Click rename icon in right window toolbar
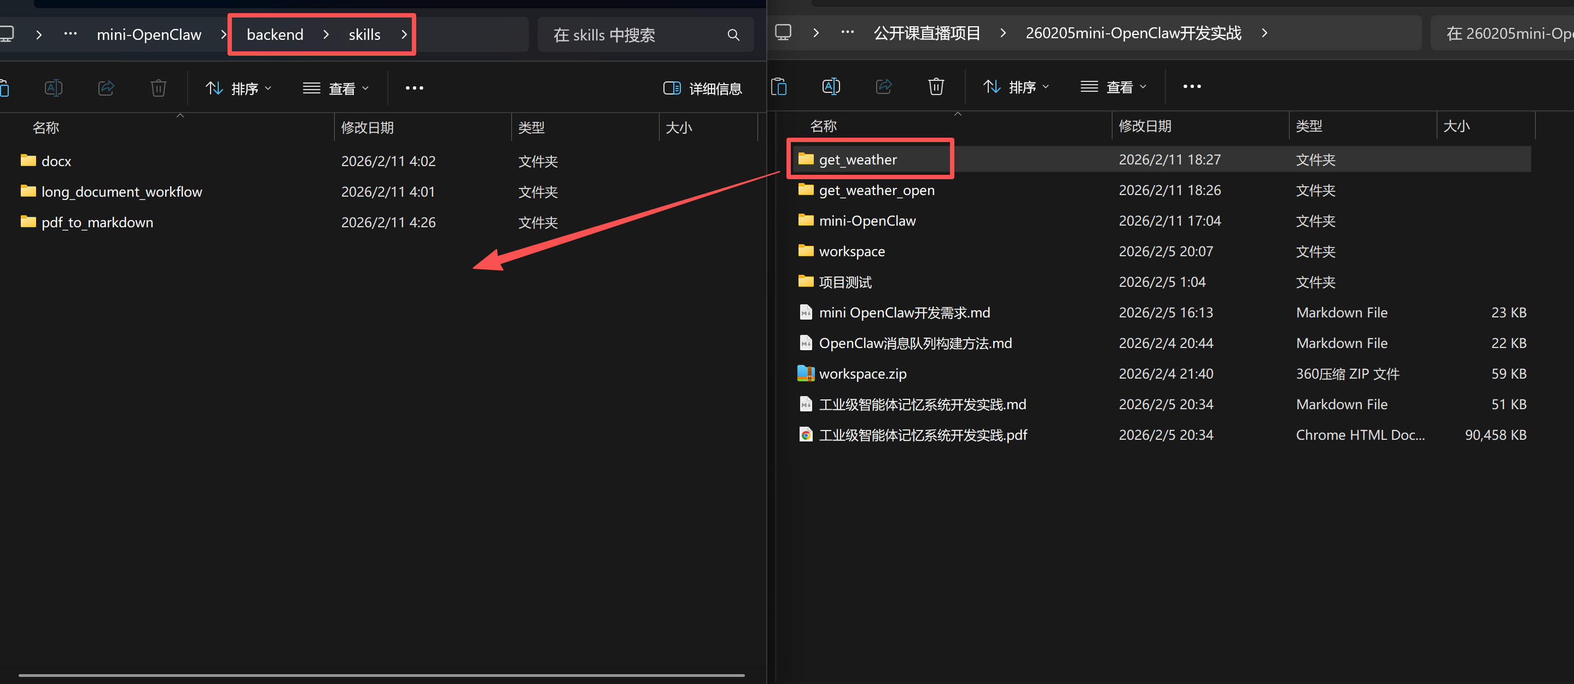This screenshot has height=684, width=1574. (832, 87)
